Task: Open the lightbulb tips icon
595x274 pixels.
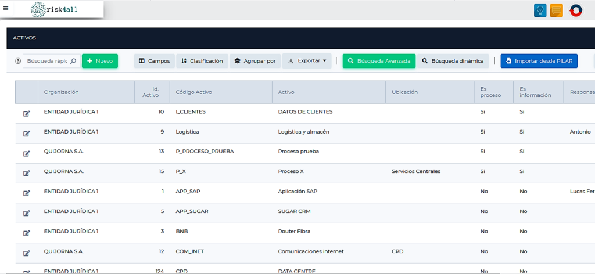Action: [x=540, y=10]
